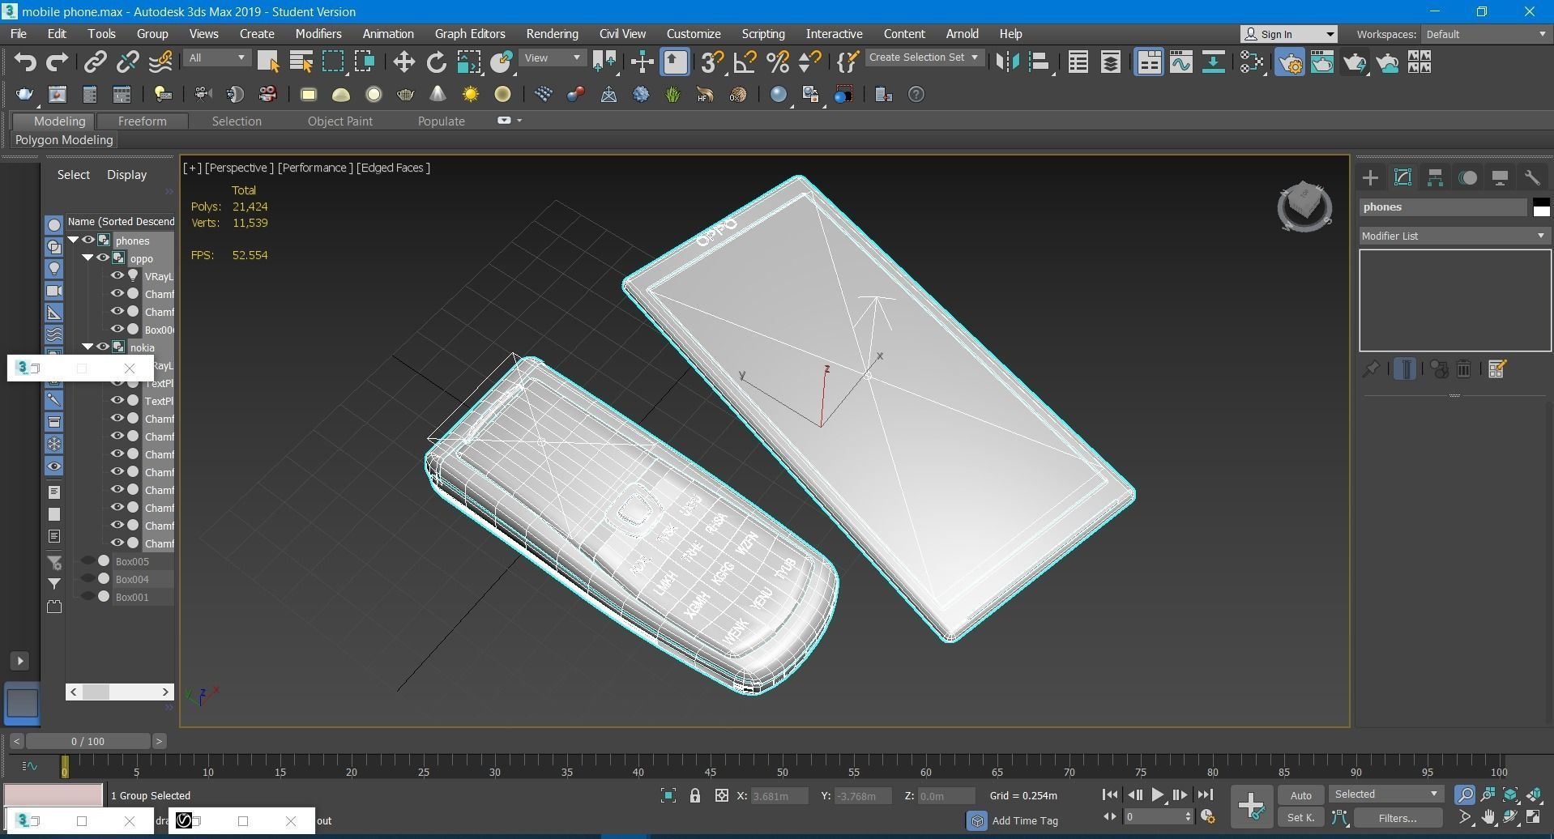Toggle the Angle Snap icon
The width and height of the screenshot is (1554, 839).
click(x=745, y=62)
